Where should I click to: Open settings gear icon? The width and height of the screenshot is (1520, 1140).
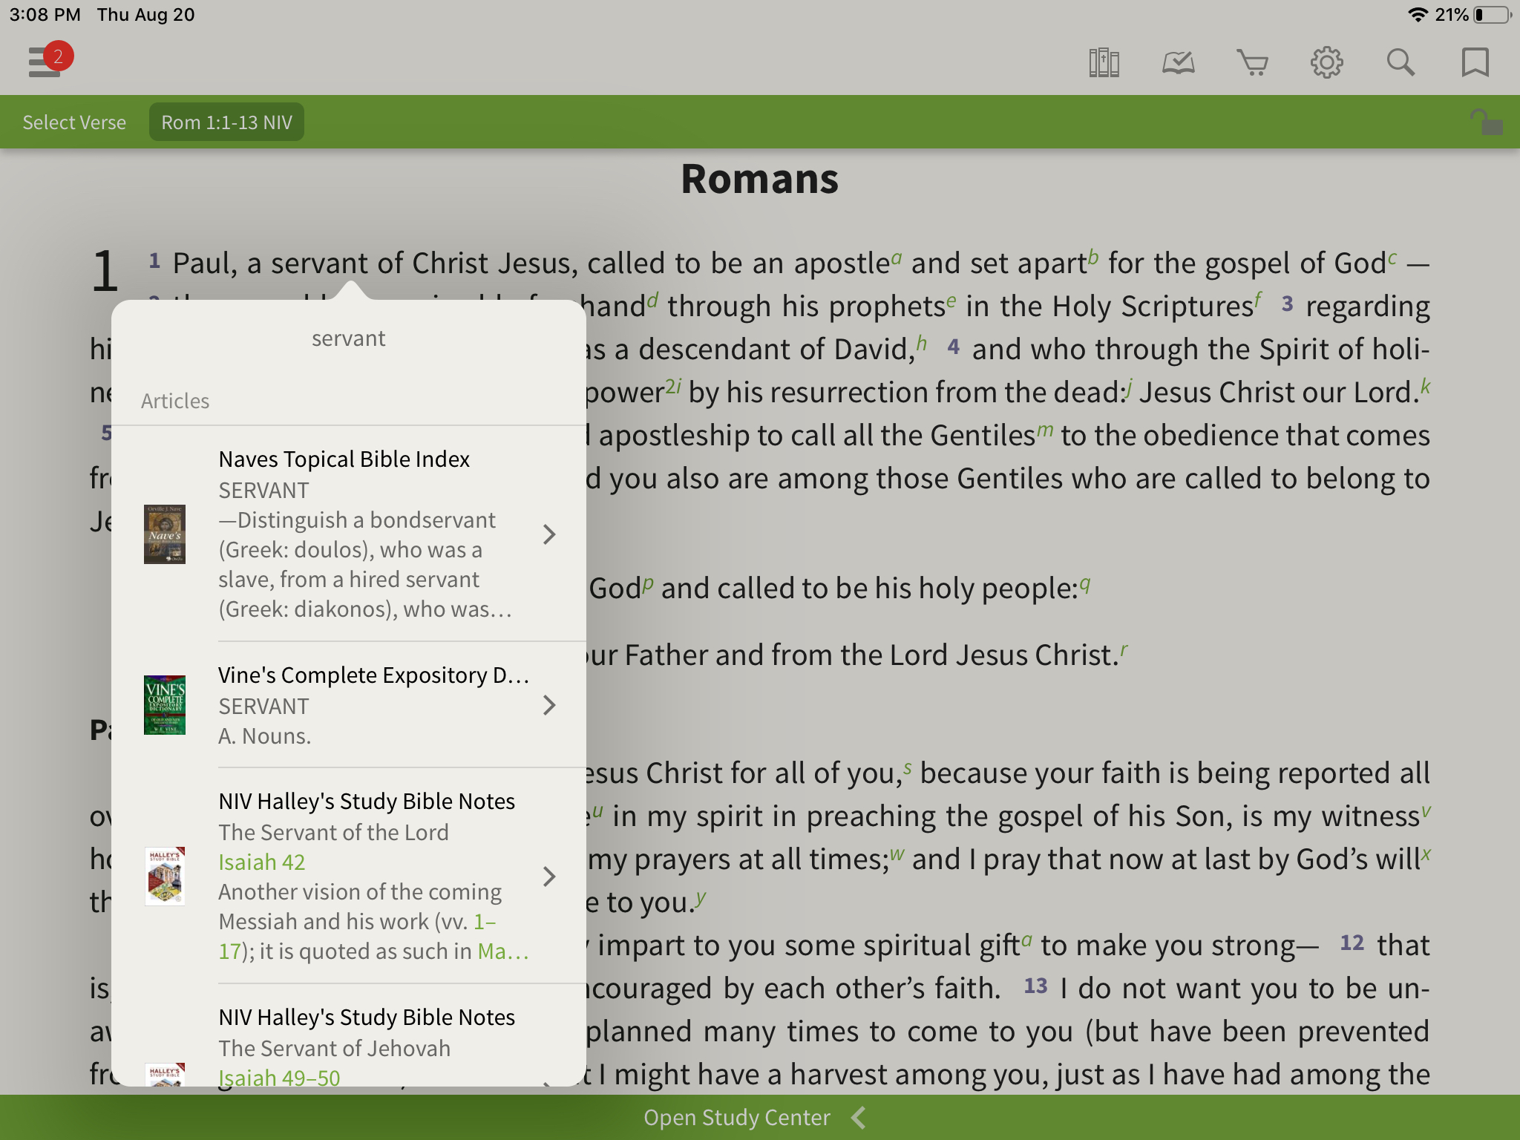[x=1326, y=62]
